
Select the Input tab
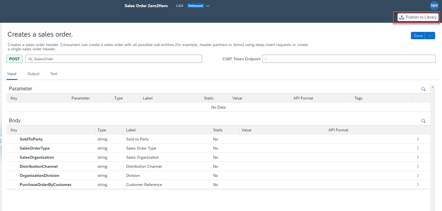point(12,74)
